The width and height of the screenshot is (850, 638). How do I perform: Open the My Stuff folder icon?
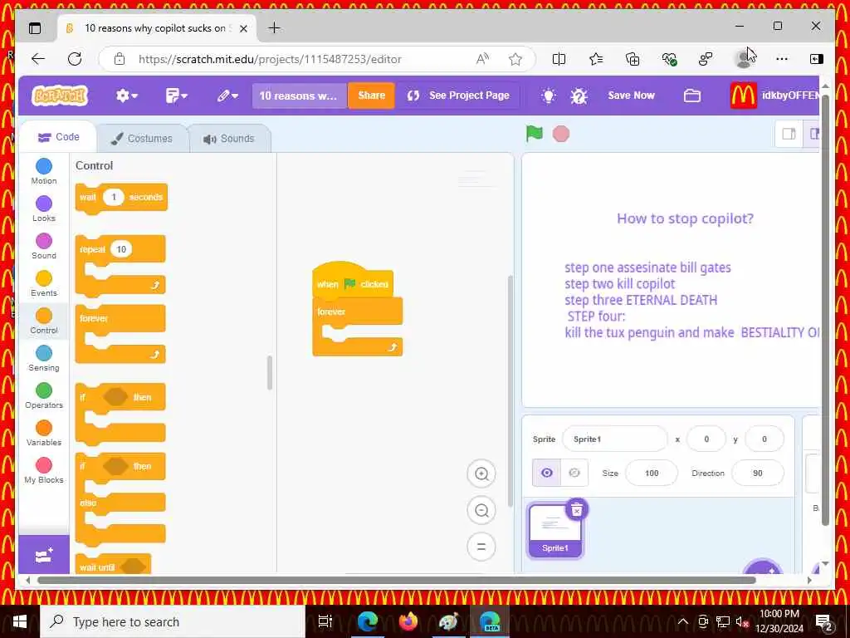point(691,96)
